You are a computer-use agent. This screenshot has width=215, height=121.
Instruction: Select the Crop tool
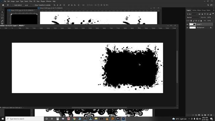click(2, 24)
